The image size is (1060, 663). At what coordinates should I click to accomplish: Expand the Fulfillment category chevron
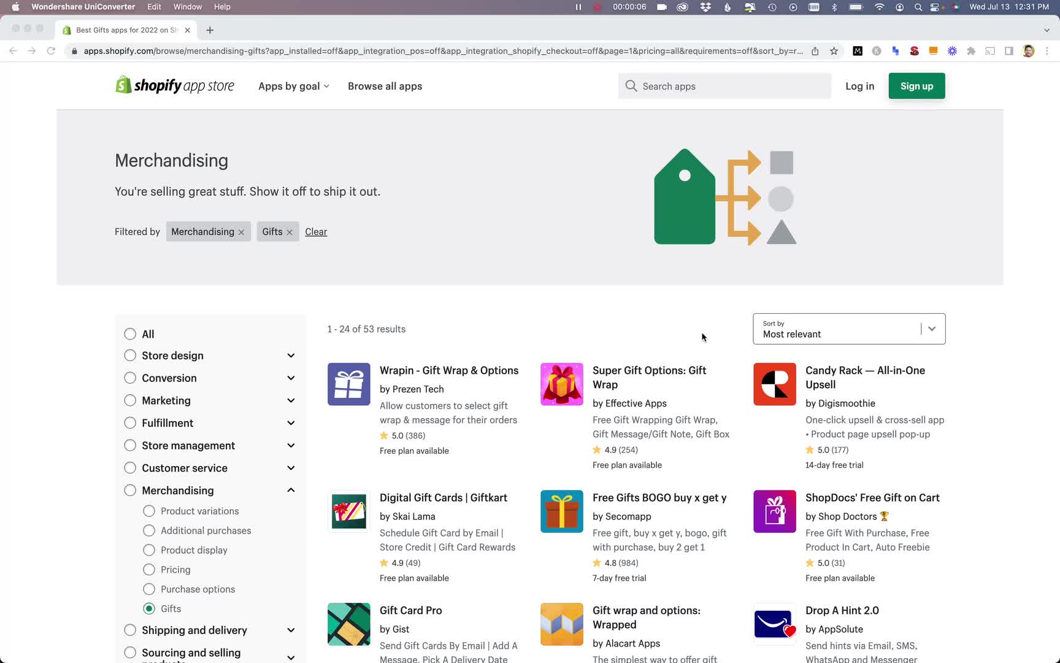click(291, 423)
